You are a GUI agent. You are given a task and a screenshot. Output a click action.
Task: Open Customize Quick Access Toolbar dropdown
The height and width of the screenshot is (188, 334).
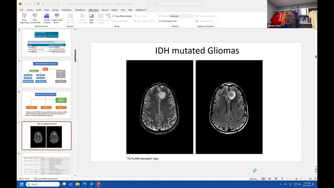63,4
